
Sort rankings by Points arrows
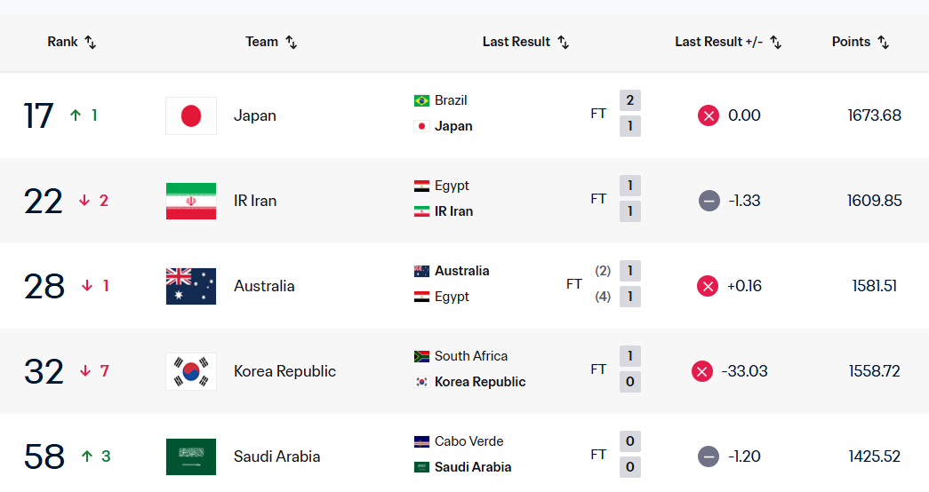[883, 42]
